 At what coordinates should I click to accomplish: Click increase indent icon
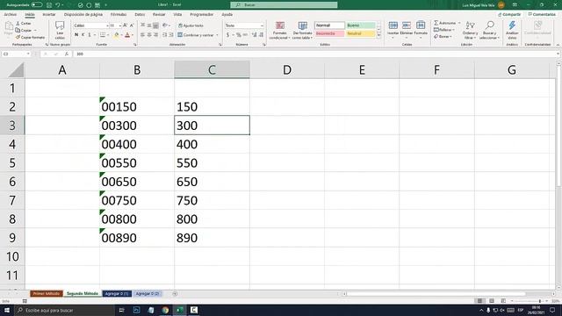click(171, 35)
